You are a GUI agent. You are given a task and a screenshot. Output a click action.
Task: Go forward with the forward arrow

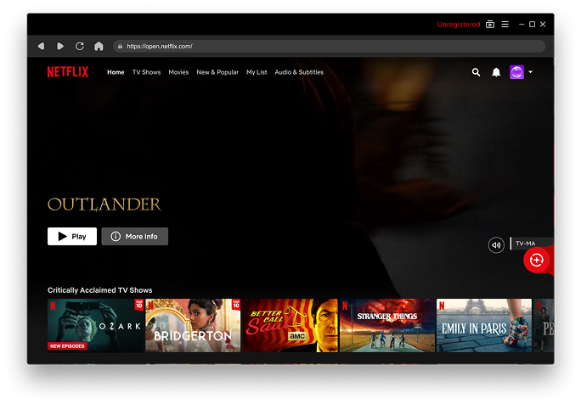[x=60, y=46]
